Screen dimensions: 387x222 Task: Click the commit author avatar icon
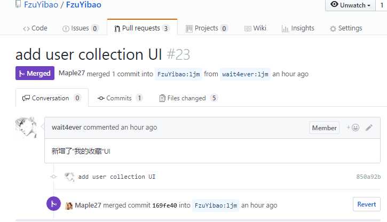69,177
